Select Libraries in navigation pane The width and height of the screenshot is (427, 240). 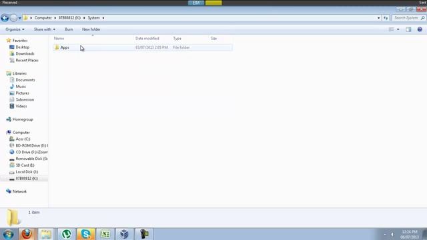tap(19, 73)
